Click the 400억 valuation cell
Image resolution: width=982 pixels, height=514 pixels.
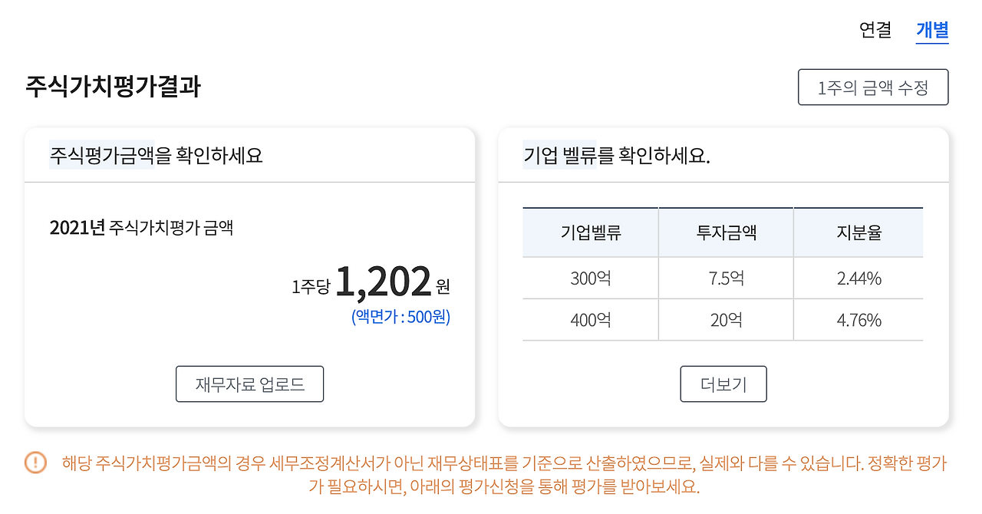tap(590, 320)
